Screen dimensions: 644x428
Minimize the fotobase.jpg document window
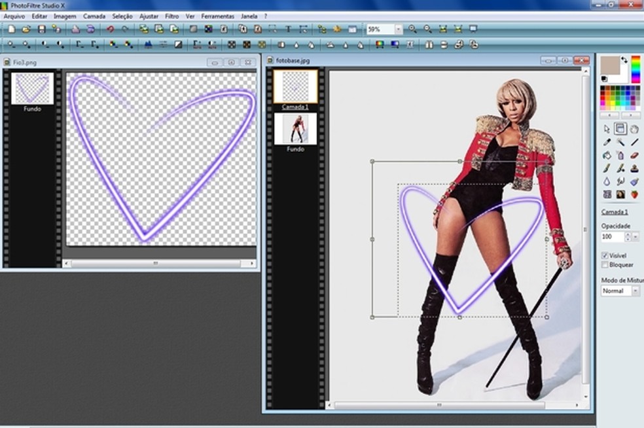coord(548,60)
